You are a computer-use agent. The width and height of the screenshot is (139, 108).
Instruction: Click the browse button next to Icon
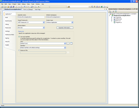(x=68, y=44)
